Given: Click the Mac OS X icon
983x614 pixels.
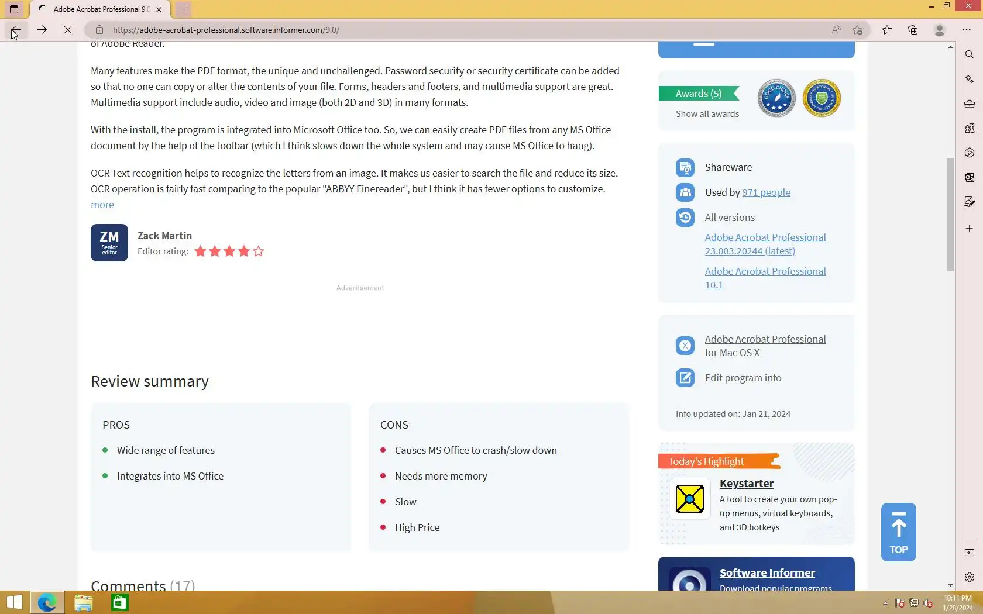Looking at the screenshot, I should 685,346.
